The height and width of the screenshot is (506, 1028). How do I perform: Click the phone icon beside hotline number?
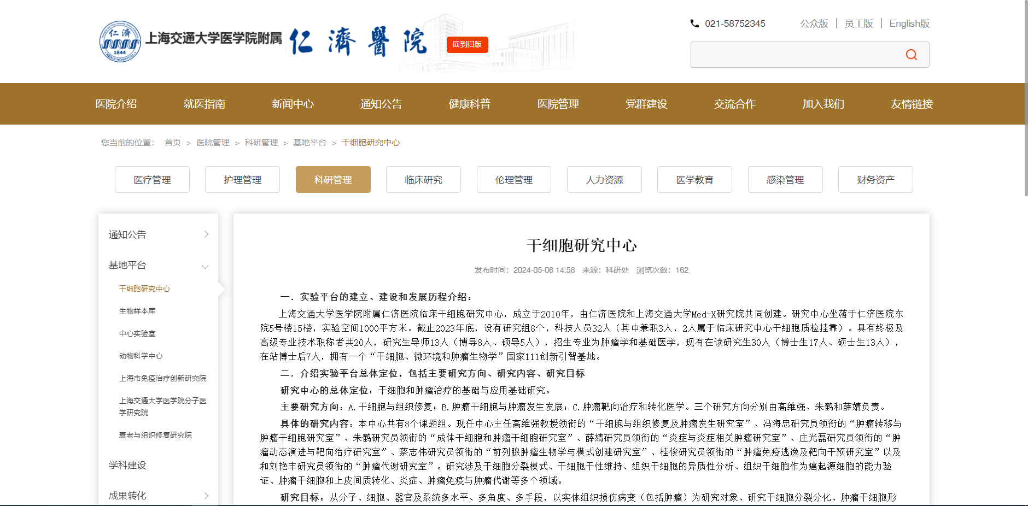[694, 23]
